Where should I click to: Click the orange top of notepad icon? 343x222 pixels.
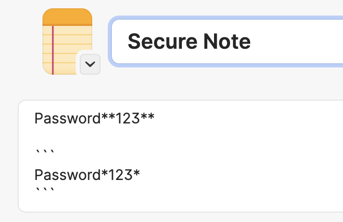(x=67, y=17)
